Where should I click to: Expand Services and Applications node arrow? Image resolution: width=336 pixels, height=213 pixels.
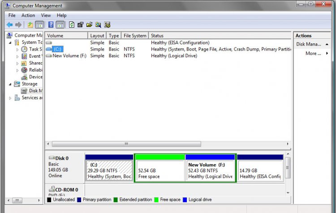click(10, 98)
